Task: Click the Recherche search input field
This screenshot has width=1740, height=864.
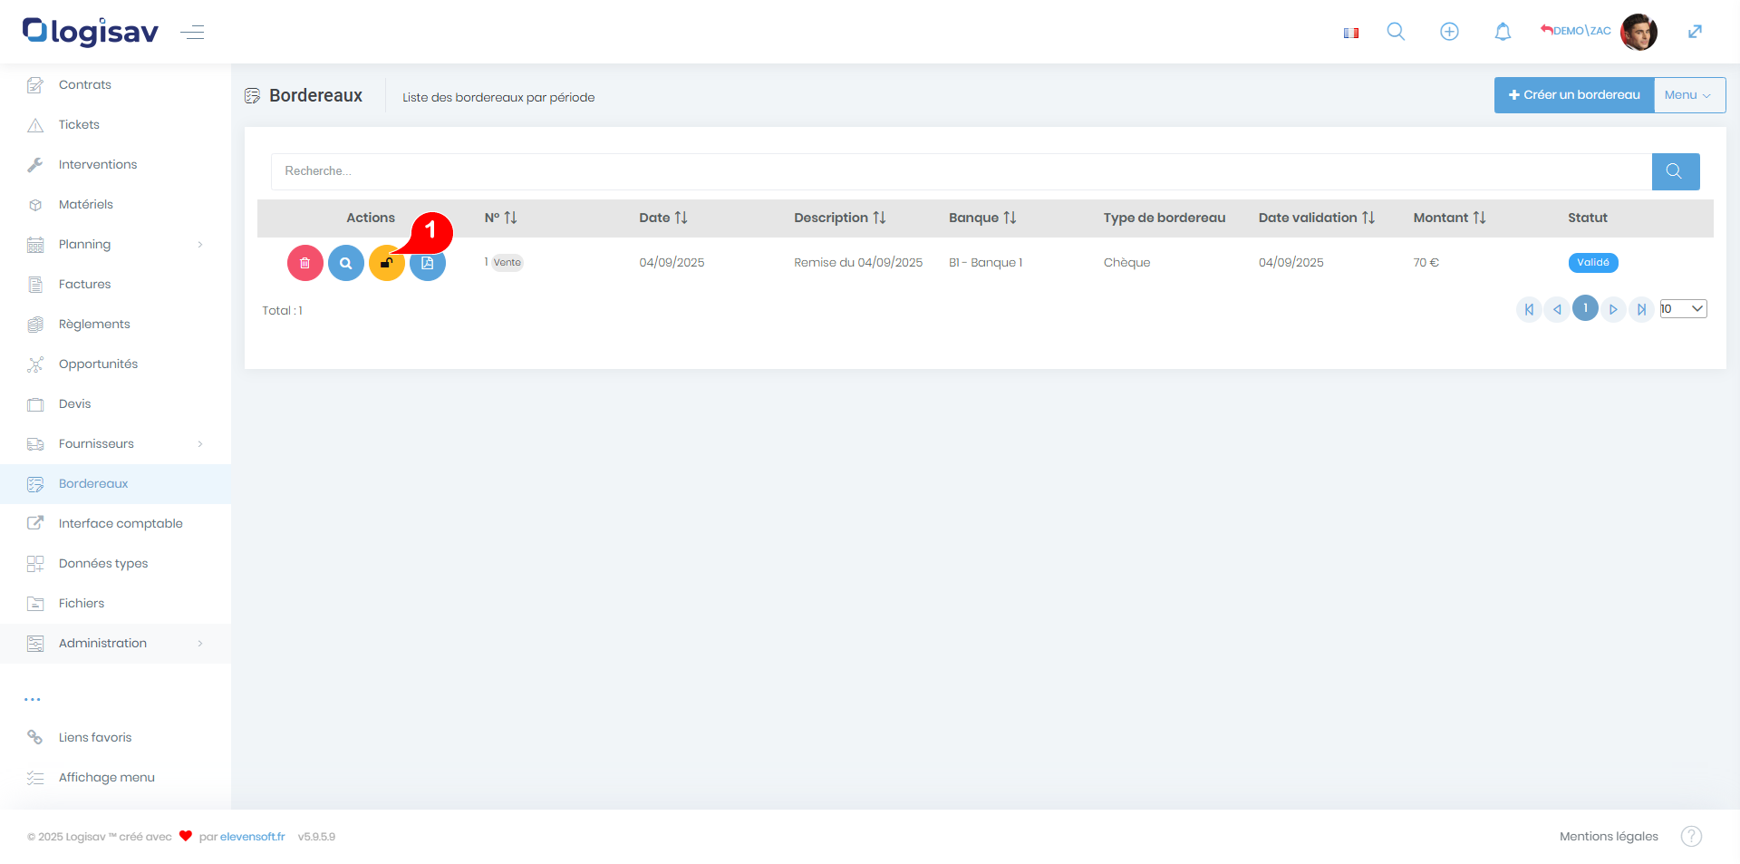Action: 961,171
